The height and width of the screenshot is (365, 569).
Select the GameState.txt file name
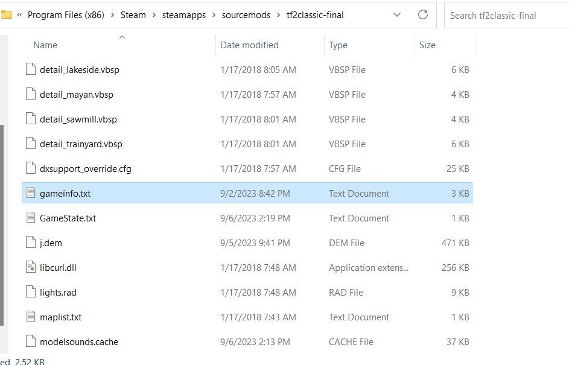[x=68, y=218]
